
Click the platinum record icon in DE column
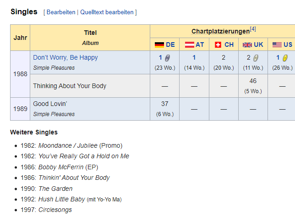pyautogui.click(x=167, y=58)
